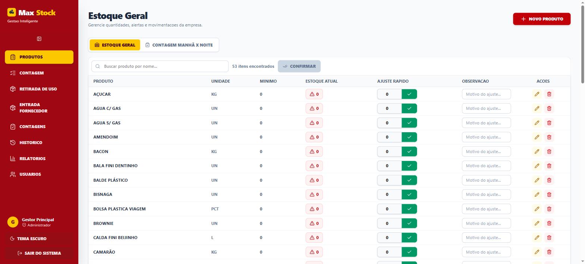
Task: Open Retirada de Uso section
Action: (39, 89)
